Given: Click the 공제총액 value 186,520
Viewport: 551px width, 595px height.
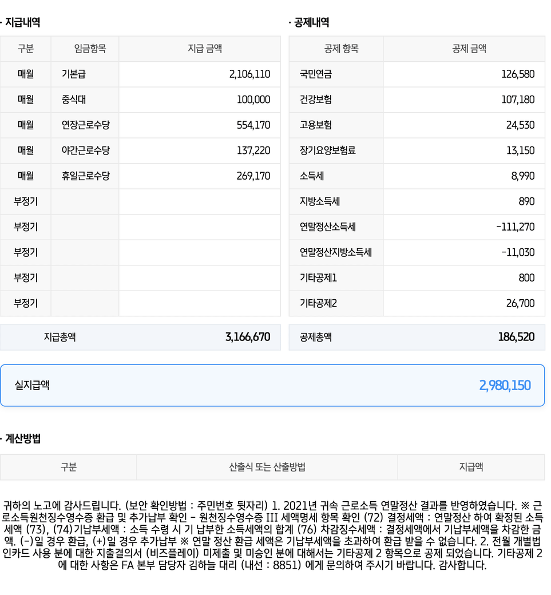Looking at the screenshot, I should [516, 338].
